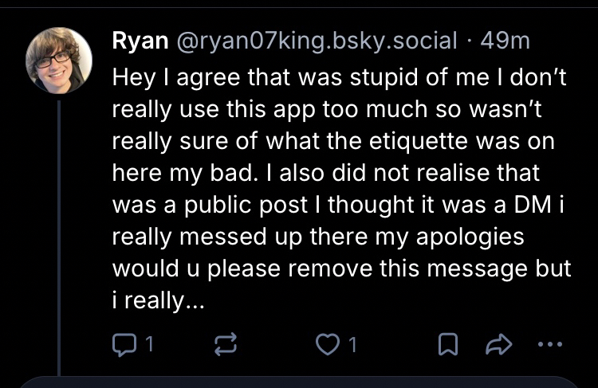Image resolution: width=598 pixels, height=388 pixels.
Task: Click the reply count number 1
Action: click(149, 345)
